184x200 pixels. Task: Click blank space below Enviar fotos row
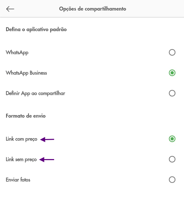click(92, 194)
